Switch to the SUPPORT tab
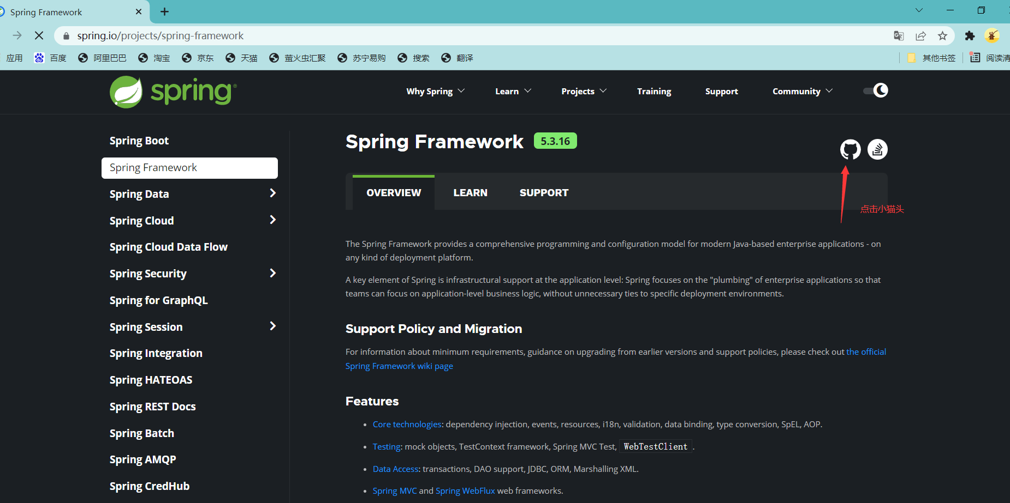This screenshot has height=503, width=1010. 544,192
